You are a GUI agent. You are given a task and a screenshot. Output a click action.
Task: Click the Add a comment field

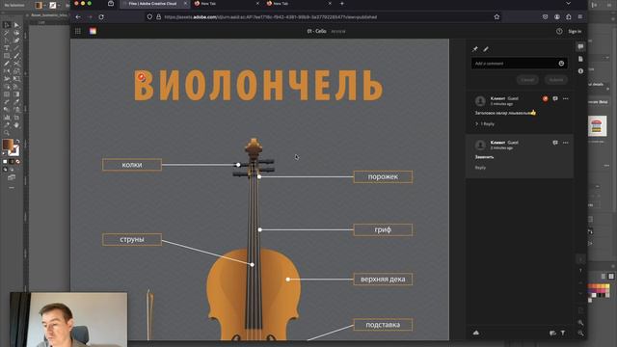(x=519, y=64)
